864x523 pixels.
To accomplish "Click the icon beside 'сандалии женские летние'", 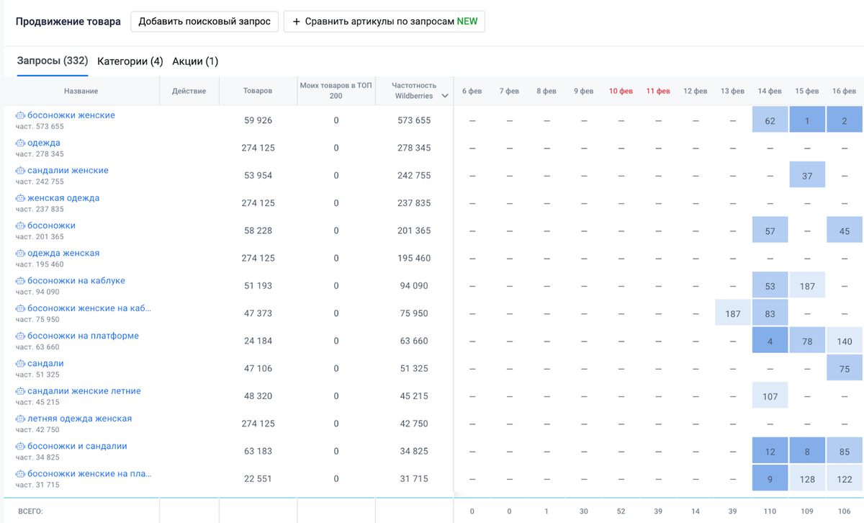I will click(x=20, y=391).
